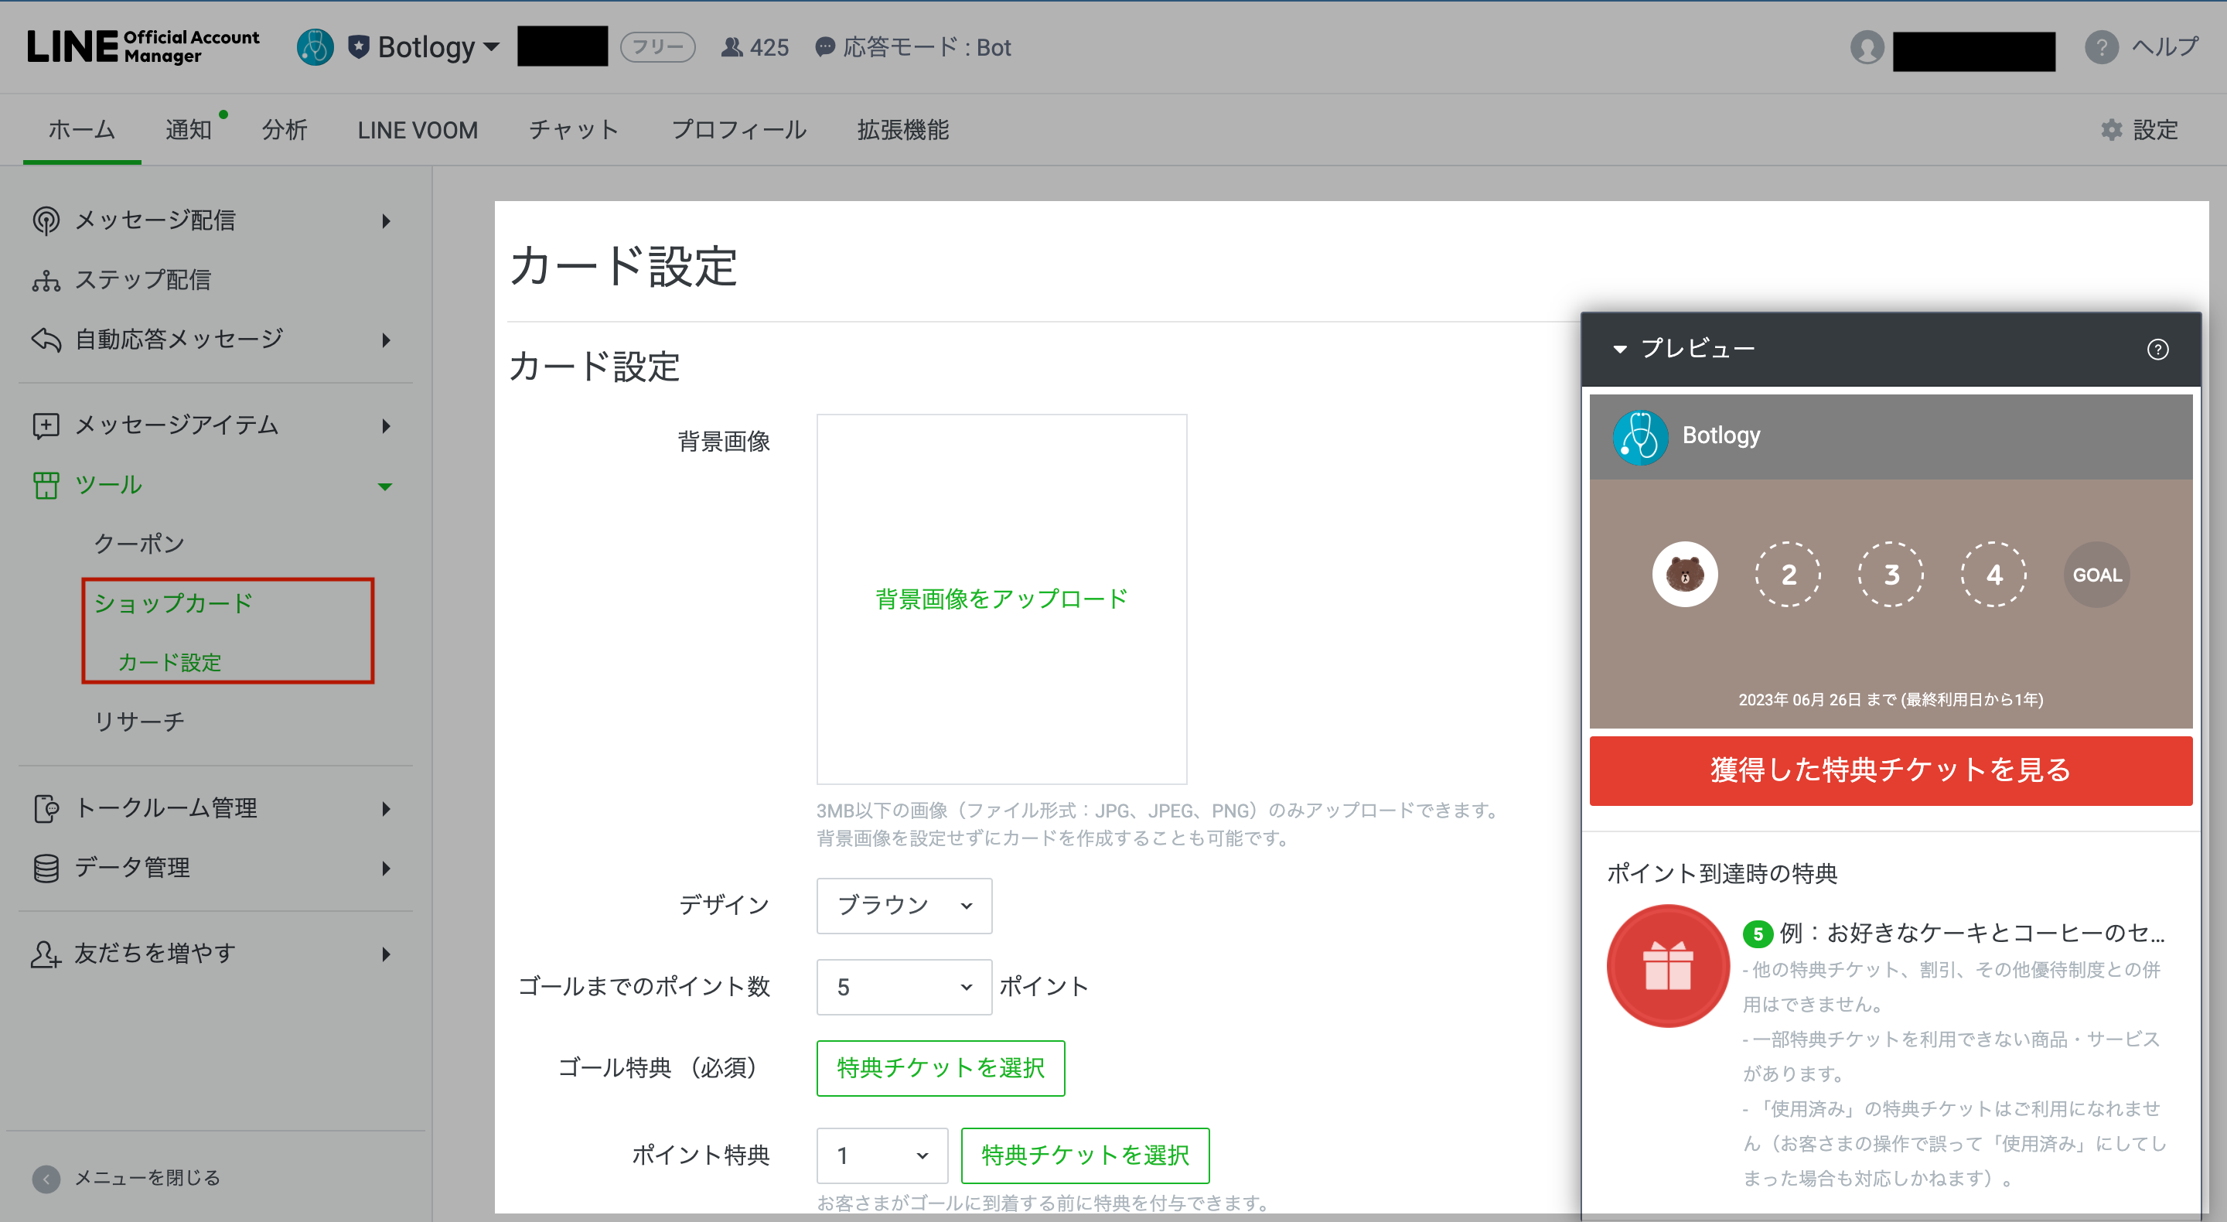Click goal reward 特典チケットを選択 button
The height and width of the screenshot is (1222, 2227).
click(x=940, y=1068)
